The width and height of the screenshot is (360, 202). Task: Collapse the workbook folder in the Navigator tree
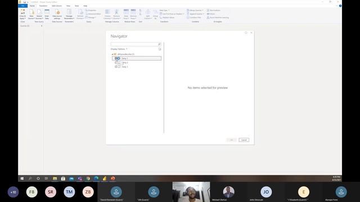tap(112, 54)
